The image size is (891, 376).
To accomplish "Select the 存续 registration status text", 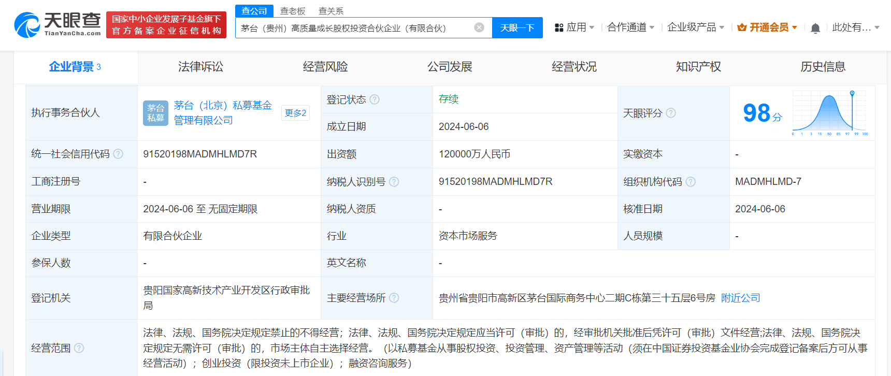I will pyautogui.click(x=449, y=99).
